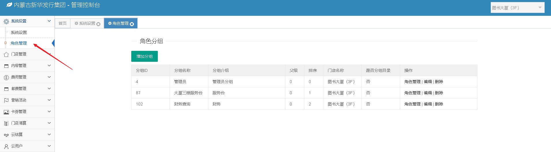This screenshot has width=551, height=152.
Task: Click the user icon for 云用户
Action: 6,146
